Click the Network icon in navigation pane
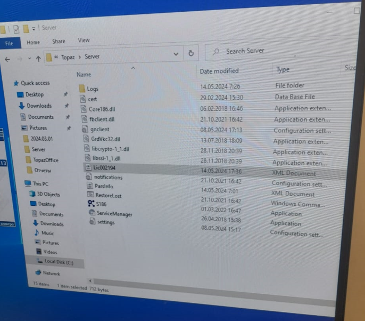 pyautogui.click(x=38, y=272)
